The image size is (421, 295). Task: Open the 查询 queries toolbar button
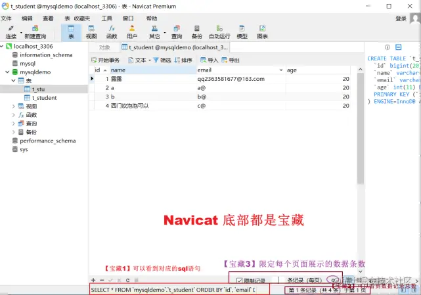pyautogui.click(x=177, y=32)
